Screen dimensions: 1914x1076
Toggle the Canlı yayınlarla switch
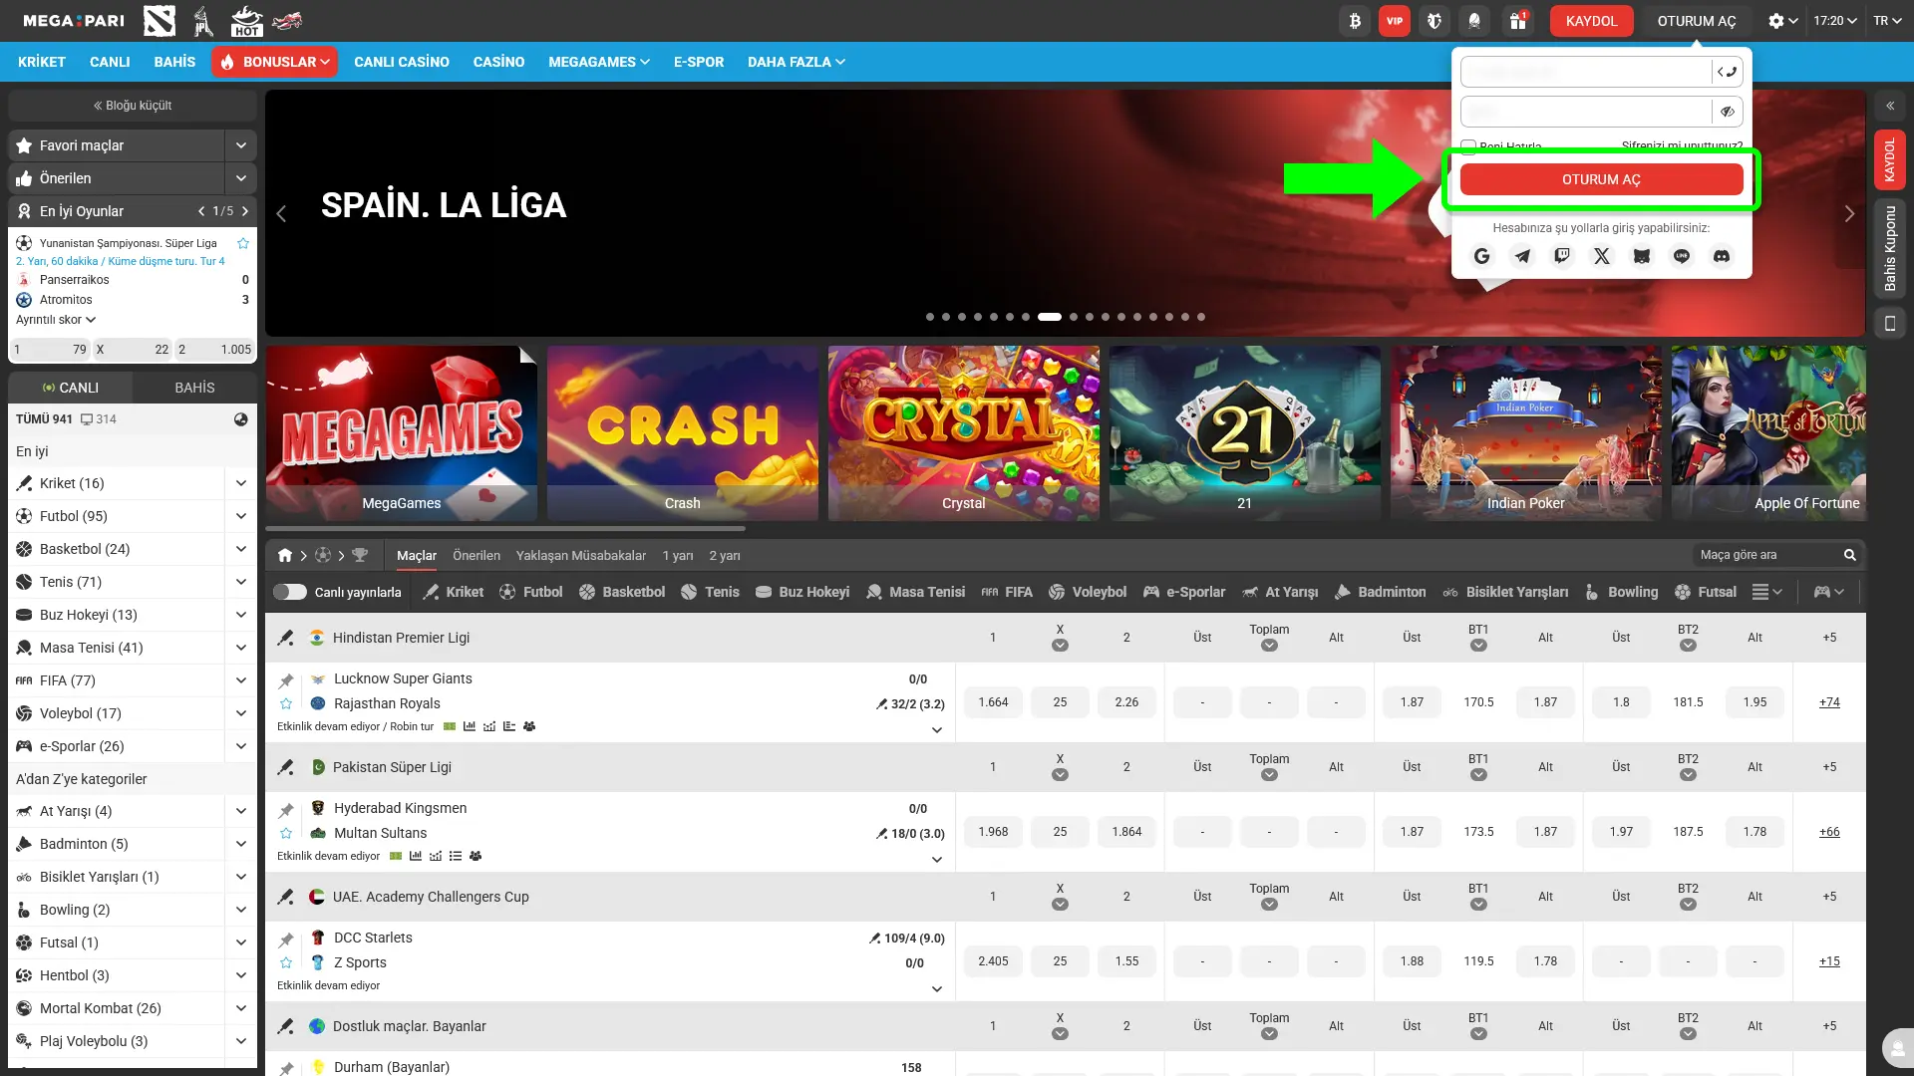pyautogui.click(x=290, y=592)
